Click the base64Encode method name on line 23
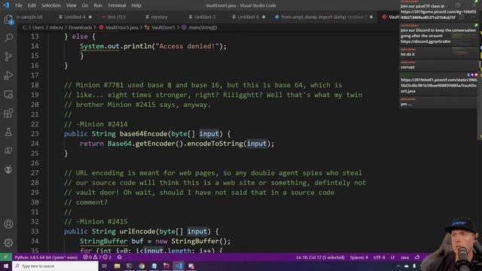The height and width of the screenshot is (271, 482). (x=143, y=134)
